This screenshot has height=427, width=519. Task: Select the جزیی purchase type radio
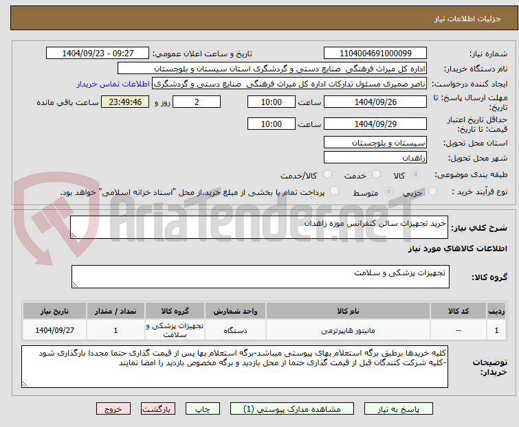[x=432, y=191]
